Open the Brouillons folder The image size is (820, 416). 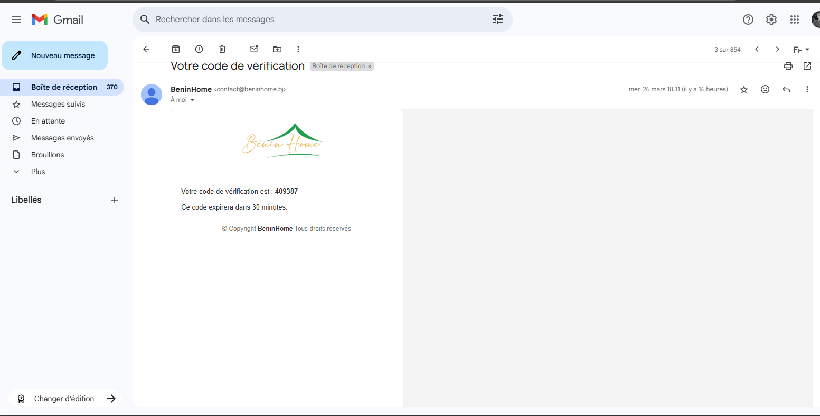[x=48, y=155]
